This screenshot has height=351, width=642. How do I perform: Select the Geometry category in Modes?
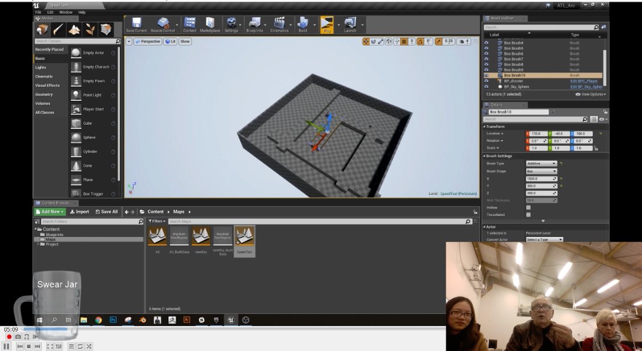point(44,95)
